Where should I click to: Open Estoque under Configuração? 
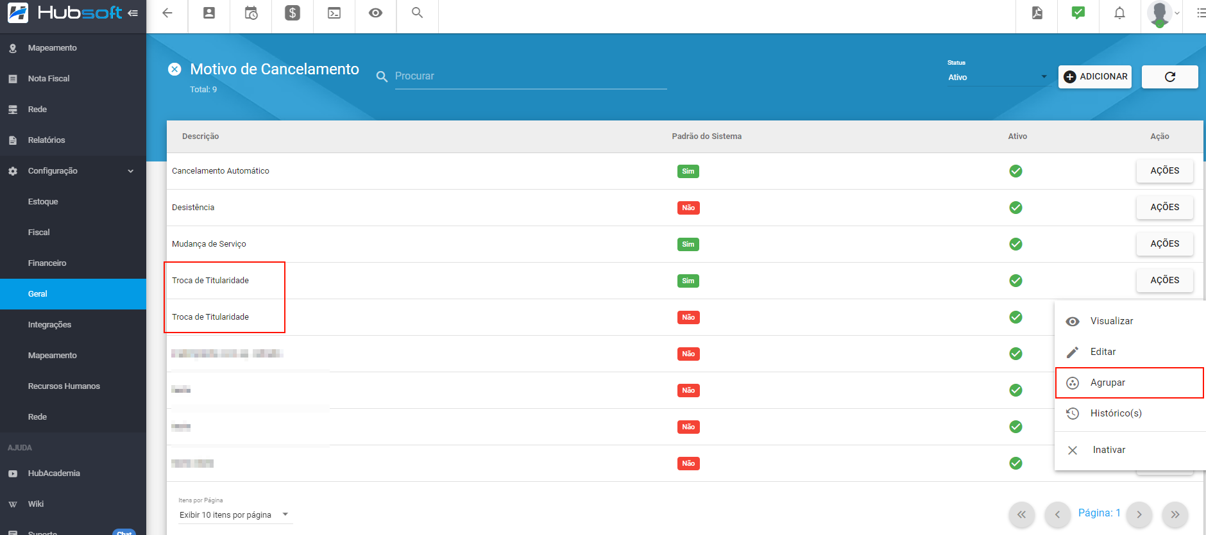[x=73, y=202]
